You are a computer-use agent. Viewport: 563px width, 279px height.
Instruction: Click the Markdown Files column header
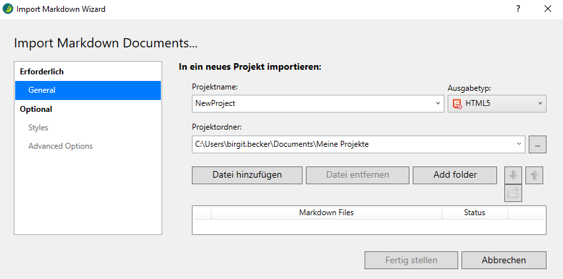pos(326,213)
